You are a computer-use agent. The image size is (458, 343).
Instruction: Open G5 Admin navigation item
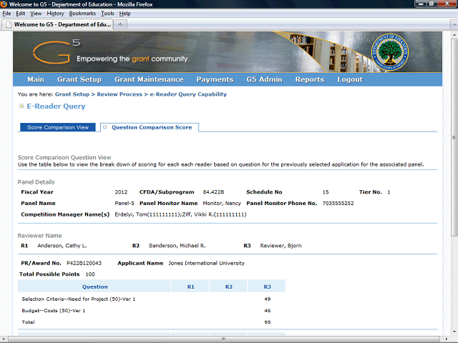tap(264, 79)
